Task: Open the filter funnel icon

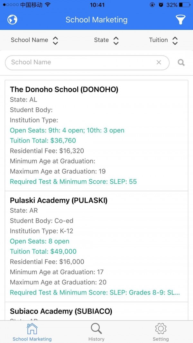Action: click(x=180, y=20)
